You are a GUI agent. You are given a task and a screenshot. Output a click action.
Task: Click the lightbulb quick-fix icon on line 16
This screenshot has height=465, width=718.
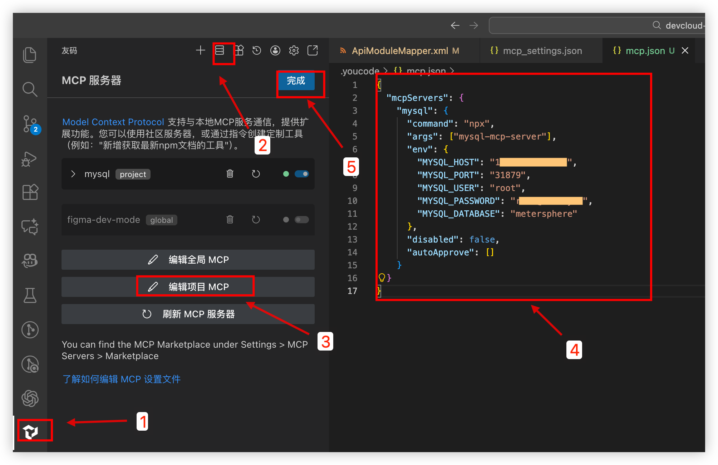click(x=382, y=278)
